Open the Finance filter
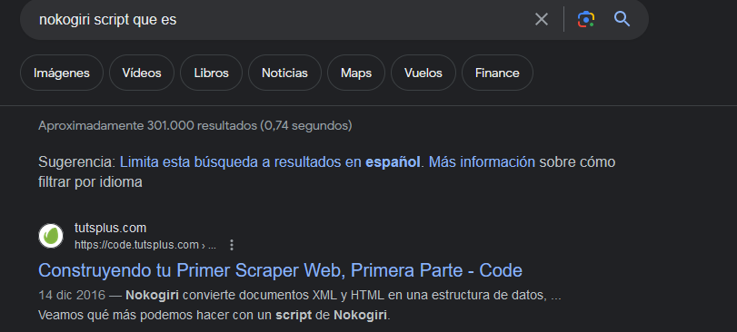The height and width of the screenshot is (332, 737). [497, 73]
